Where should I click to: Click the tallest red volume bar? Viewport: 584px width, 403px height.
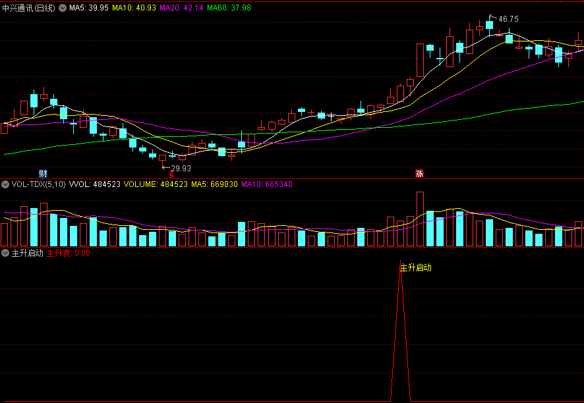click(420, 219)
